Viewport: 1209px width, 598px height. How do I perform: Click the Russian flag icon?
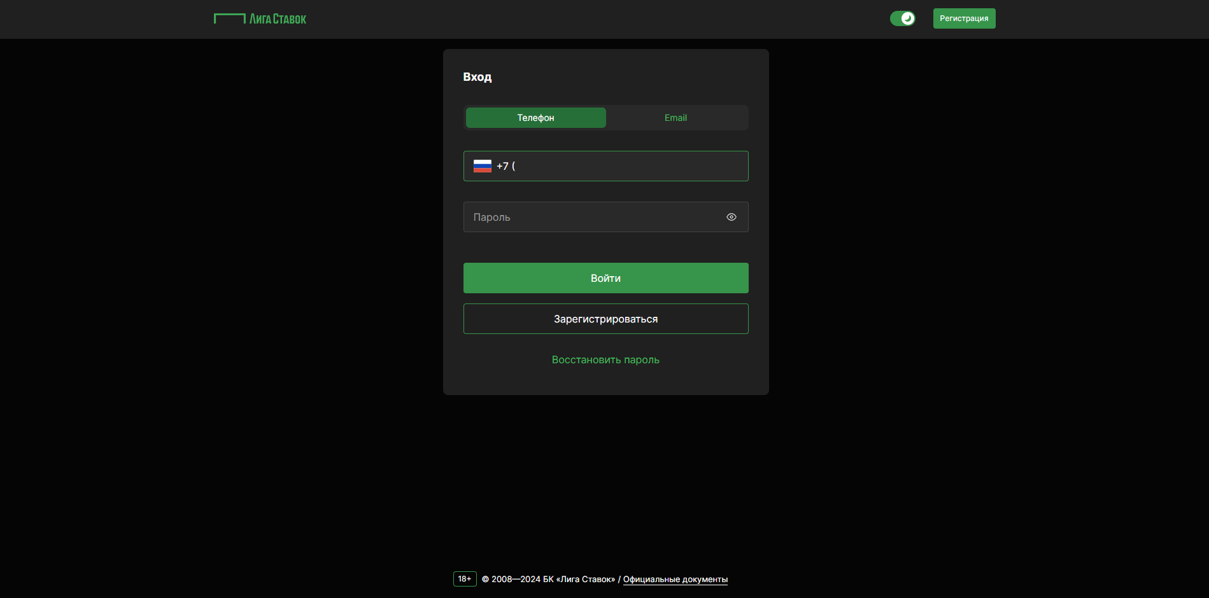pyautogui.click(x=482, y=166)
